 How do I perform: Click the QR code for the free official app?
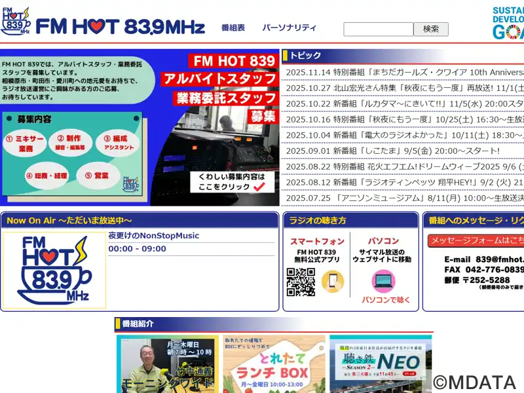click(299, 280)
